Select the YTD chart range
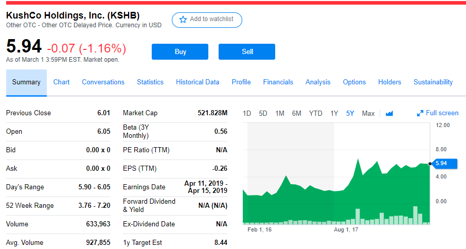Screen dimensions: 466x249 point(316,114)
